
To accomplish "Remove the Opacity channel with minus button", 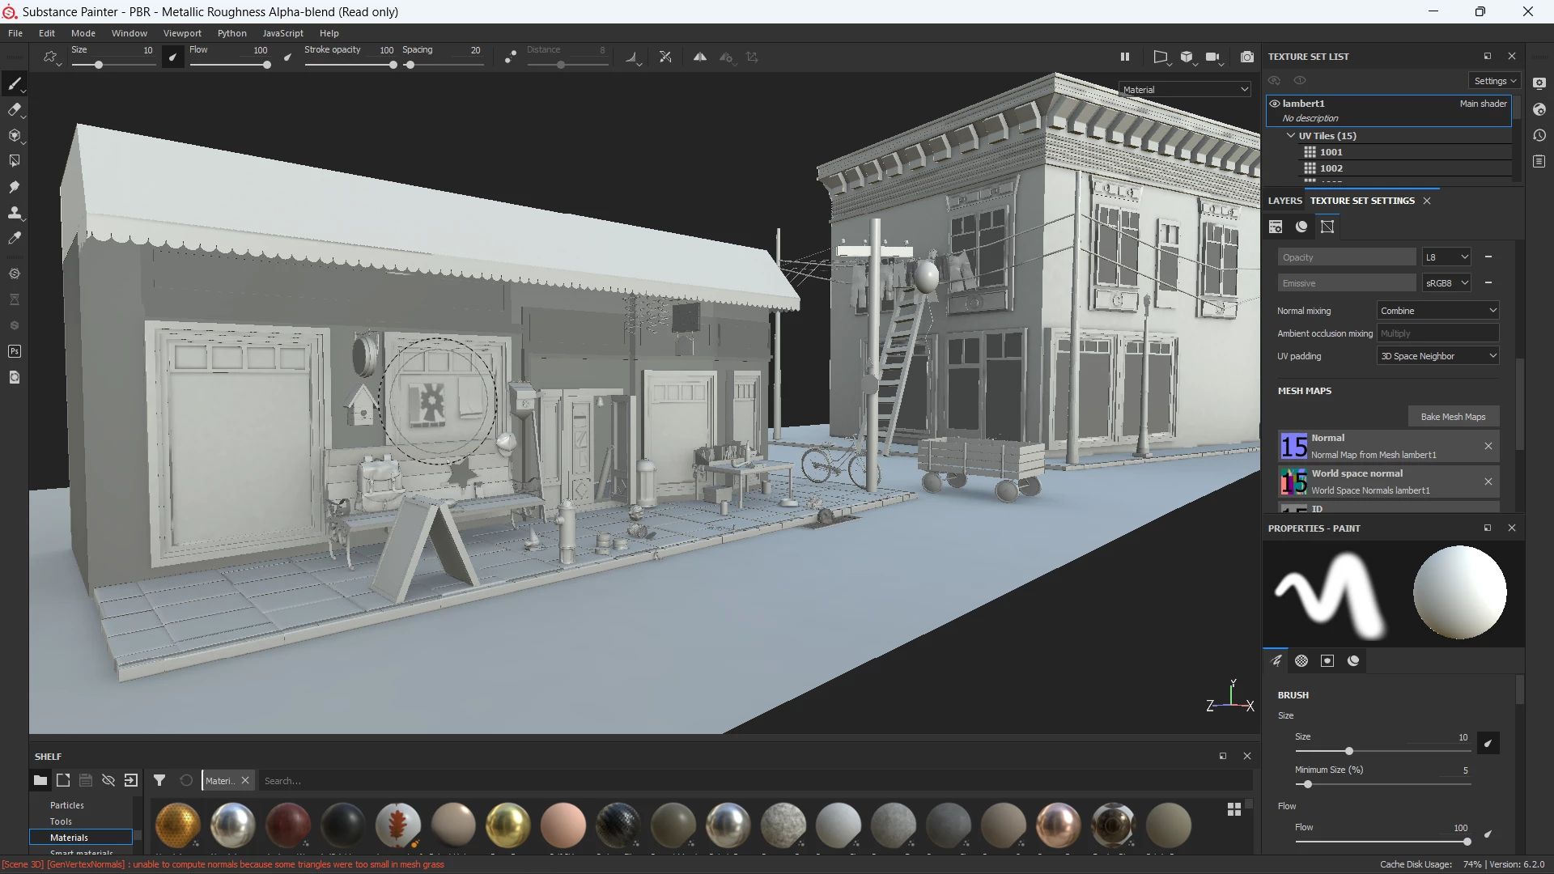I will pyautogui.click(x=1488, y=257).
